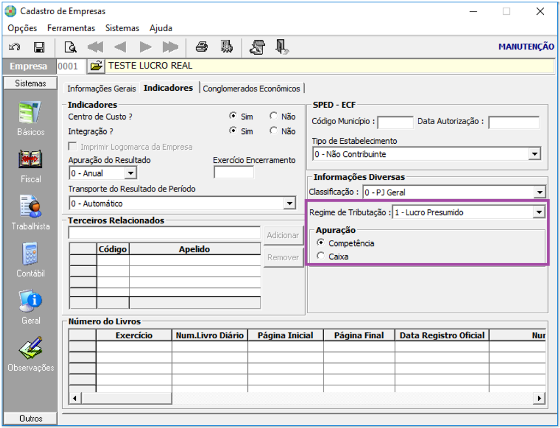Click the printer icon in toolbar
Screen dimensions: 560x428
[202, 47]
